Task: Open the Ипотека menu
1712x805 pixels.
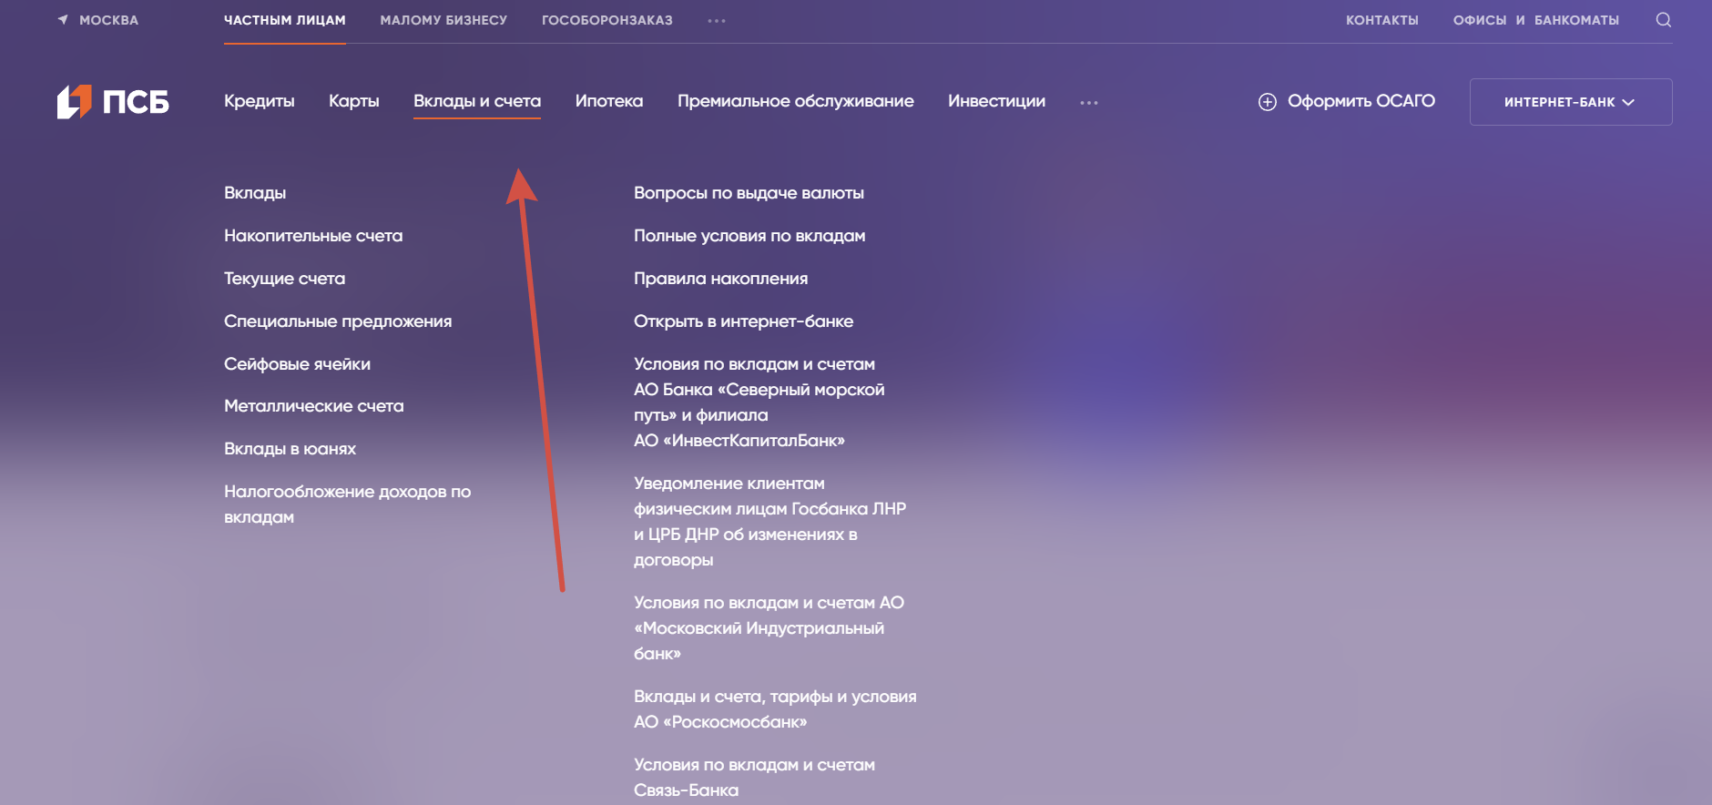Action: [609, 101]
